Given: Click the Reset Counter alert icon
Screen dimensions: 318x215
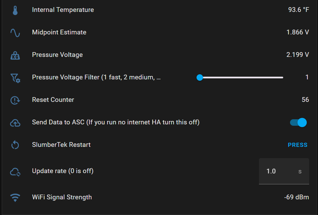Looking at the screenshot, I should (x=15, y=100).
